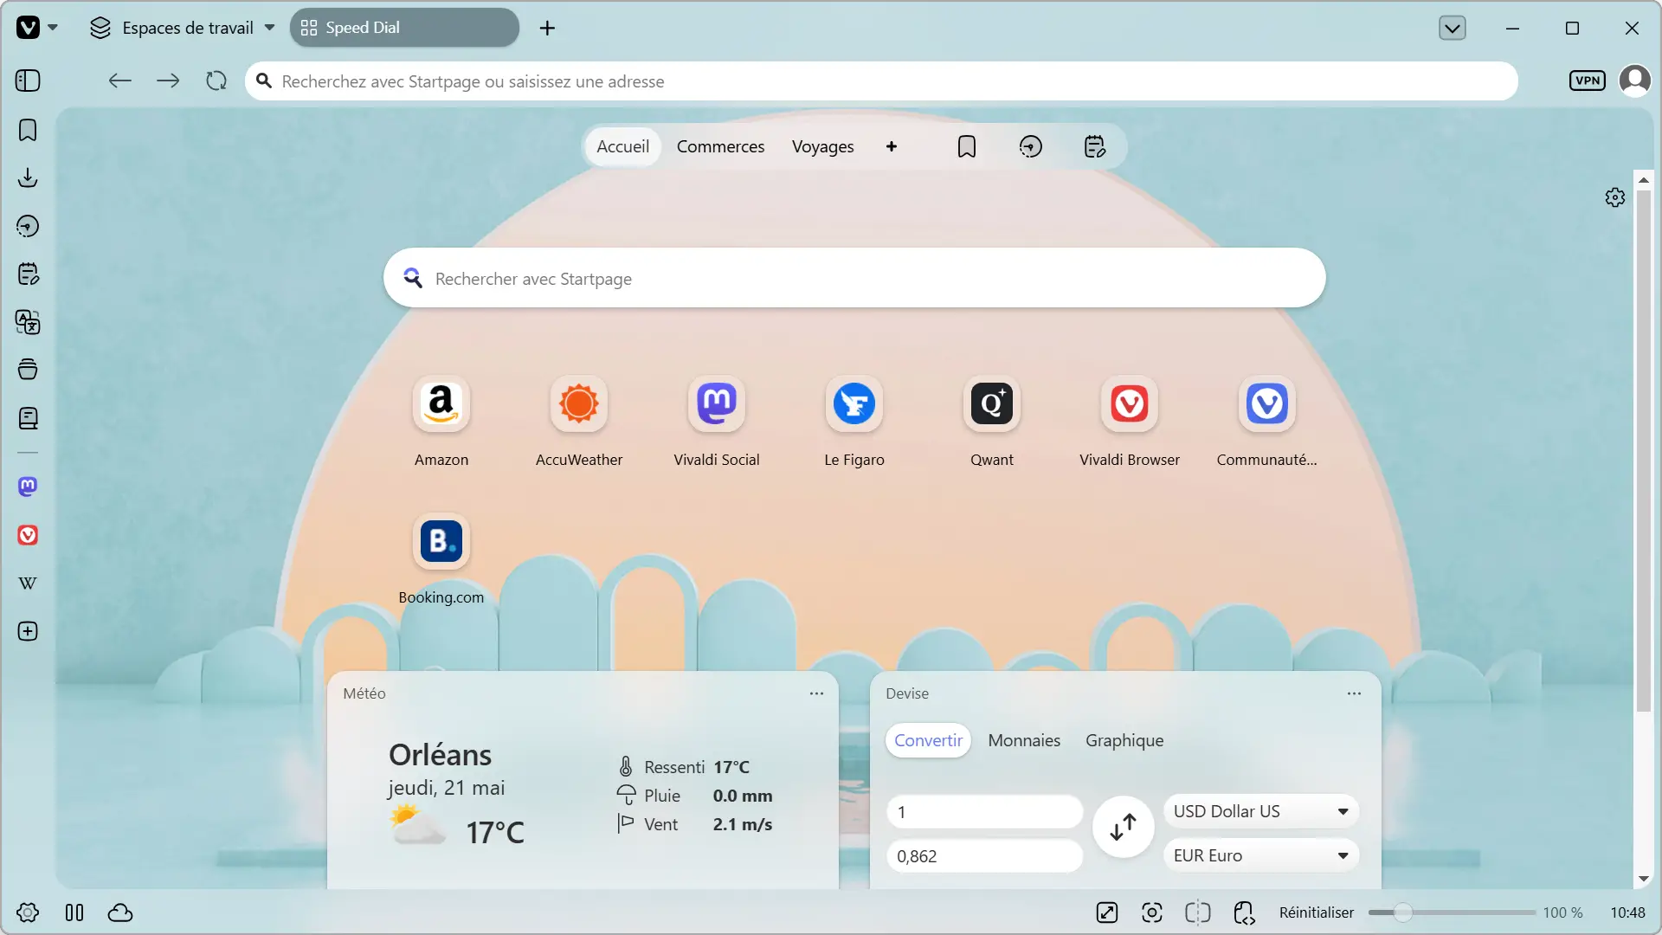Add a new speed dial group
Image resolution: width=1662 pixels, height=935 pixels.
coord(892,146)
